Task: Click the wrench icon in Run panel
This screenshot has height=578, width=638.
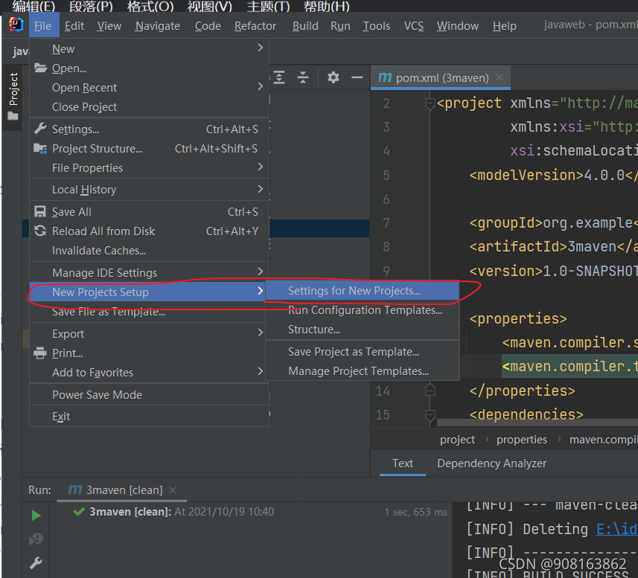Action: (36, 563)
